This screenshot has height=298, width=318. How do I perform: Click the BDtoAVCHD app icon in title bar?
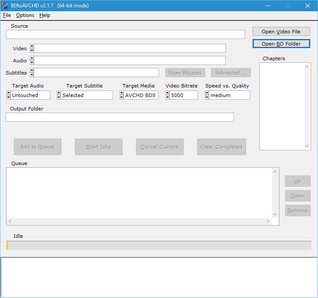pos(5,6)
